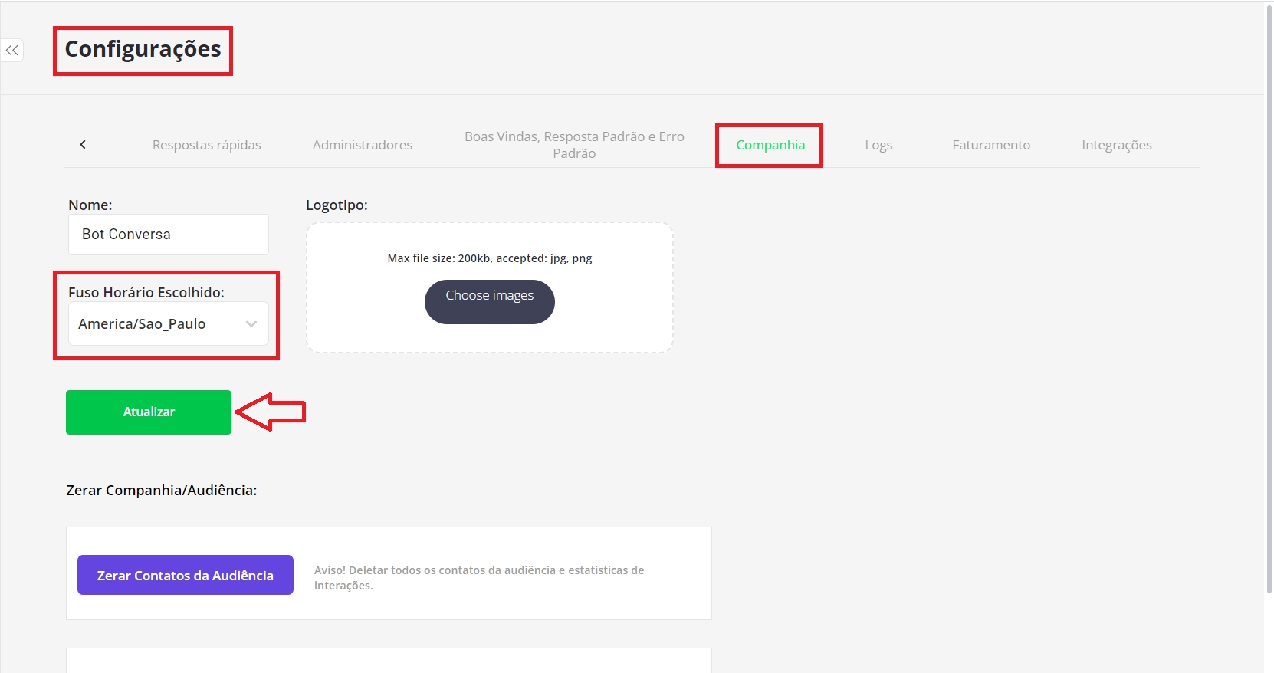1274x673 pixels.
Task: Click the logo upload drop area text
Action: click(x=489, y=258)
